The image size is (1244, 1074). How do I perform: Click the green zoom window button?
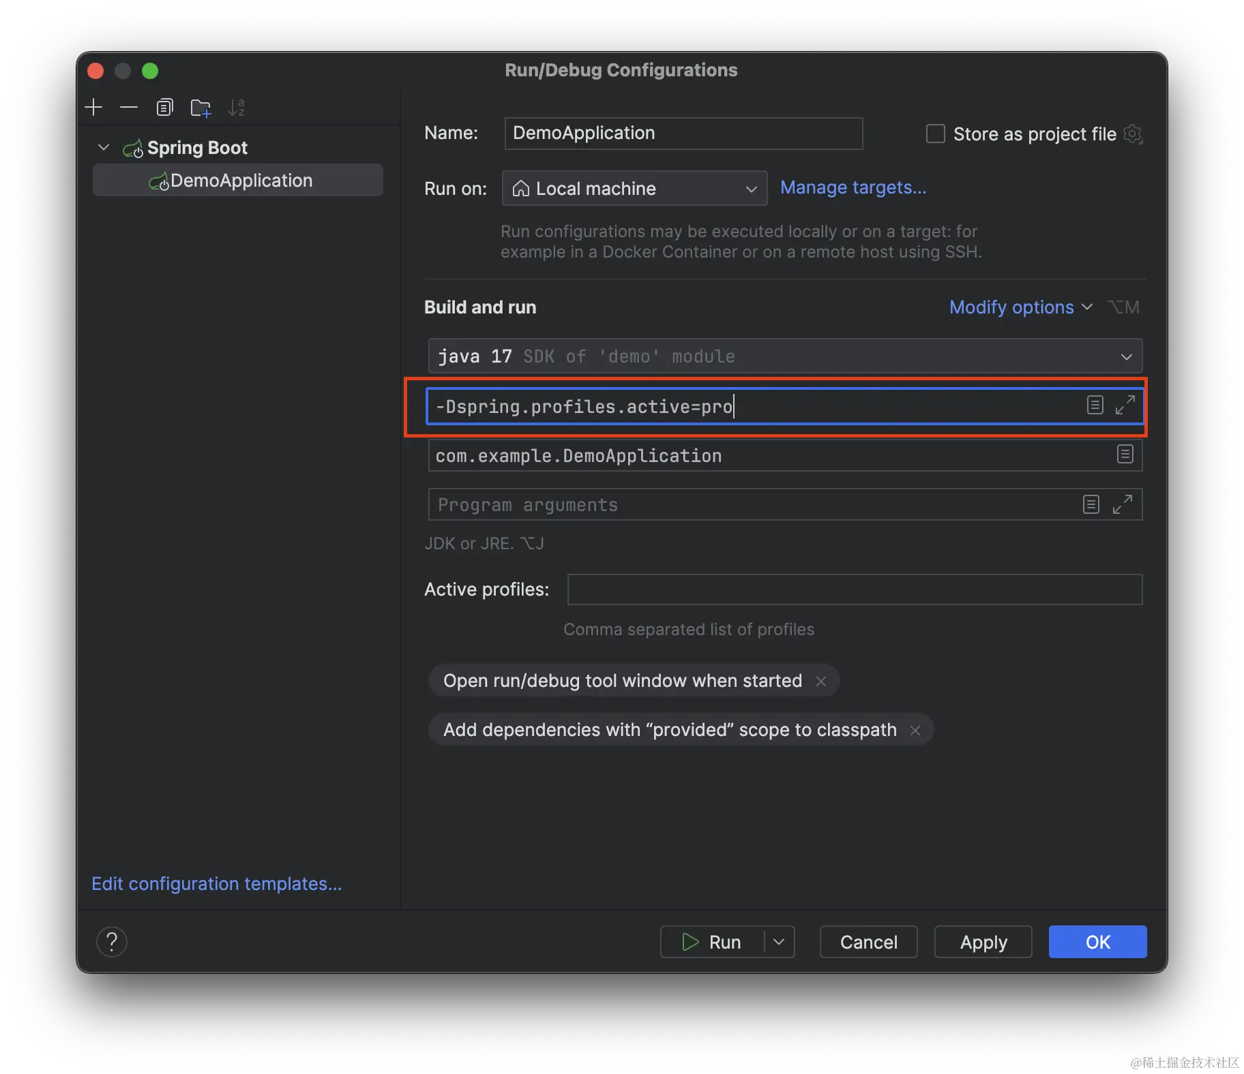coord(150,71)
